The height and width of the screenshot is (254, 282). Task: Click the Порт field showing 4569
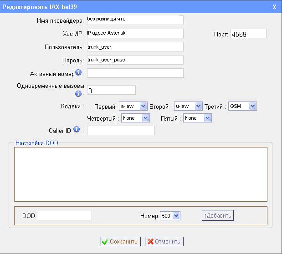(x=248, y=34)
